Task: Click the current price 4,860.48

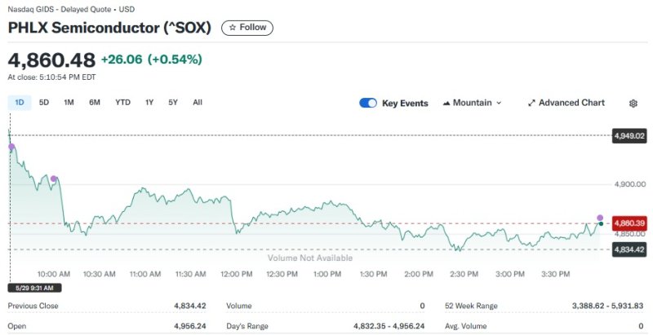Action: 51,60
